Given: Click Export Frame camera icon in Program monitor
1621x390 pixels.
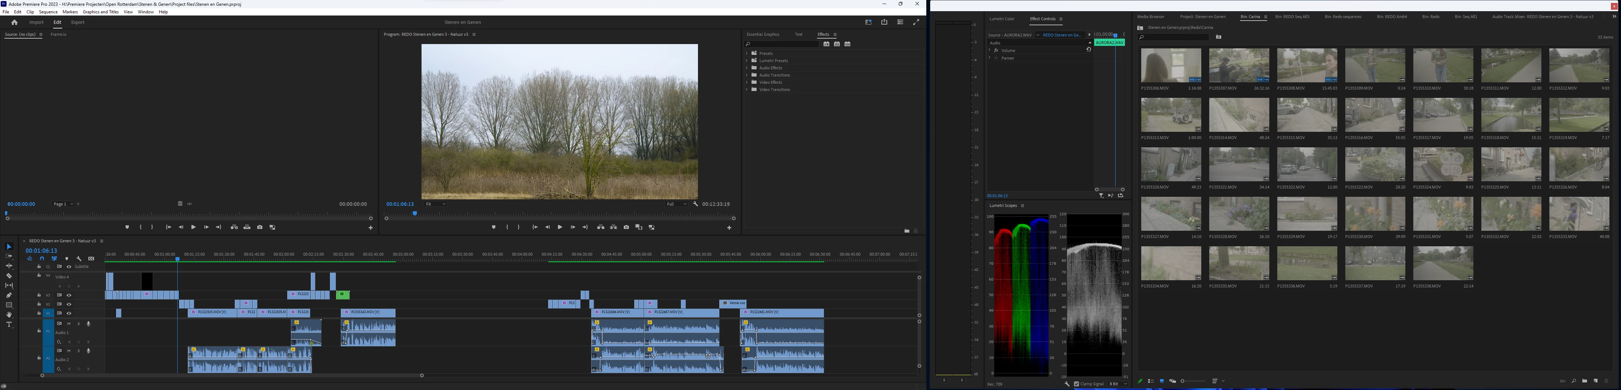Looking at the screenshot, I should [x=626, y=227].
